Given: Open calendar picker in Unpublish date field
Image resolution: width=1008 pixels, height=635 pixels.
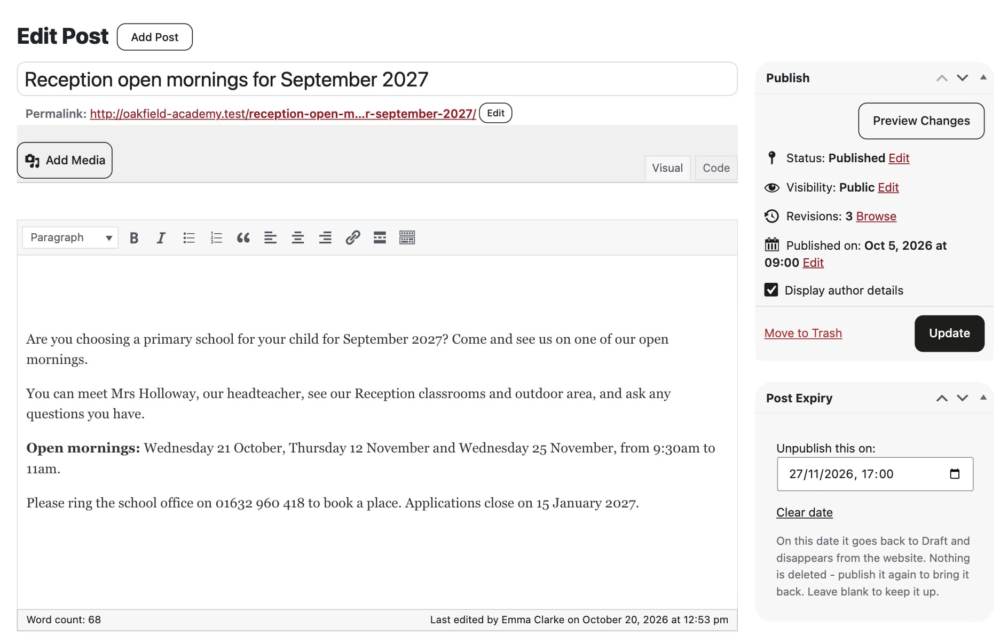Looking at the screenshot, I should [955, 474].
